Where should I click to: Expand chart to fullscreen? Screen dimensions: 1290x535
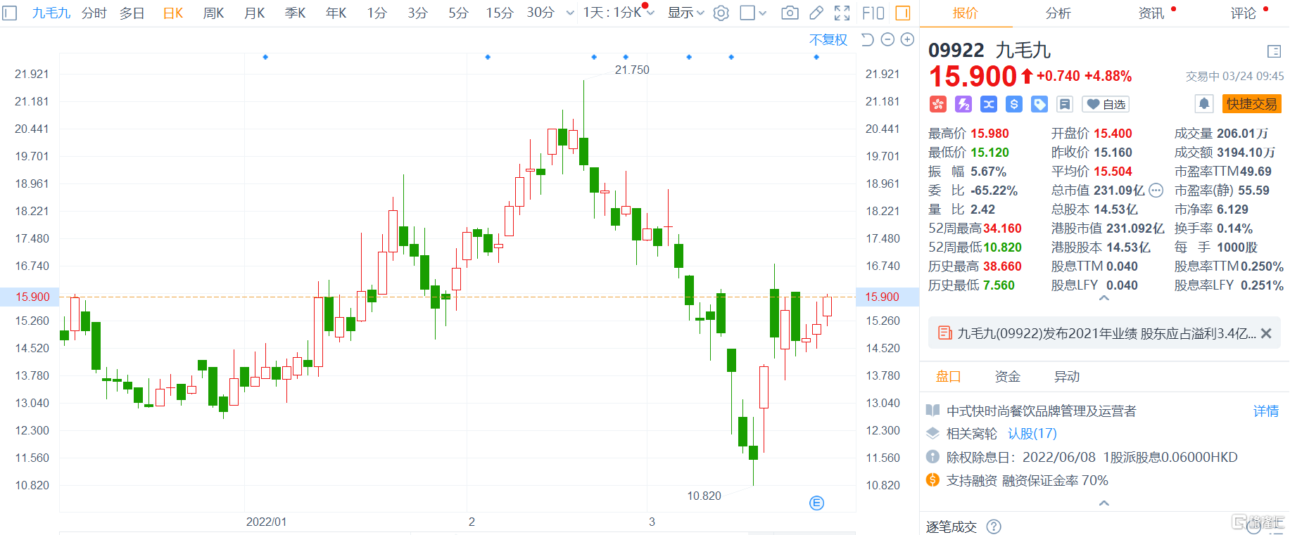tap(842, 13)
